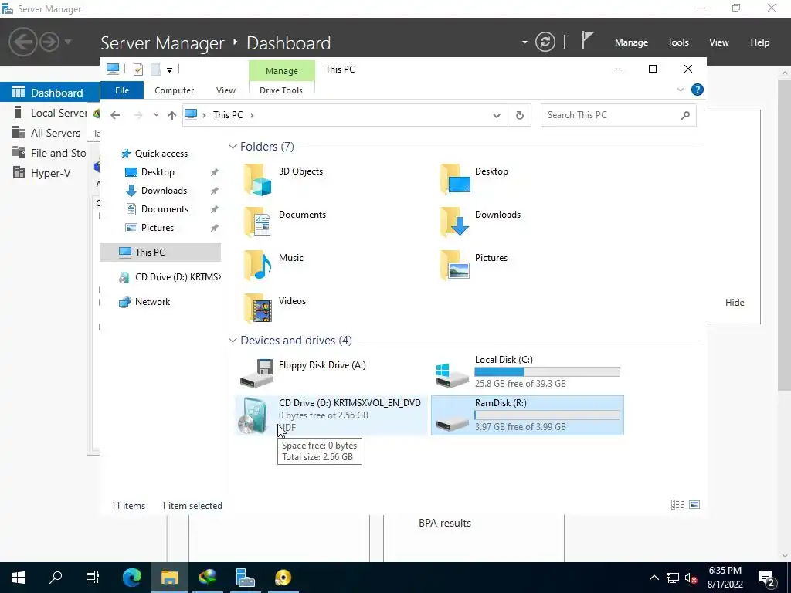
Task: Open Server Manager Manage menu
Action: coord(631,42)
